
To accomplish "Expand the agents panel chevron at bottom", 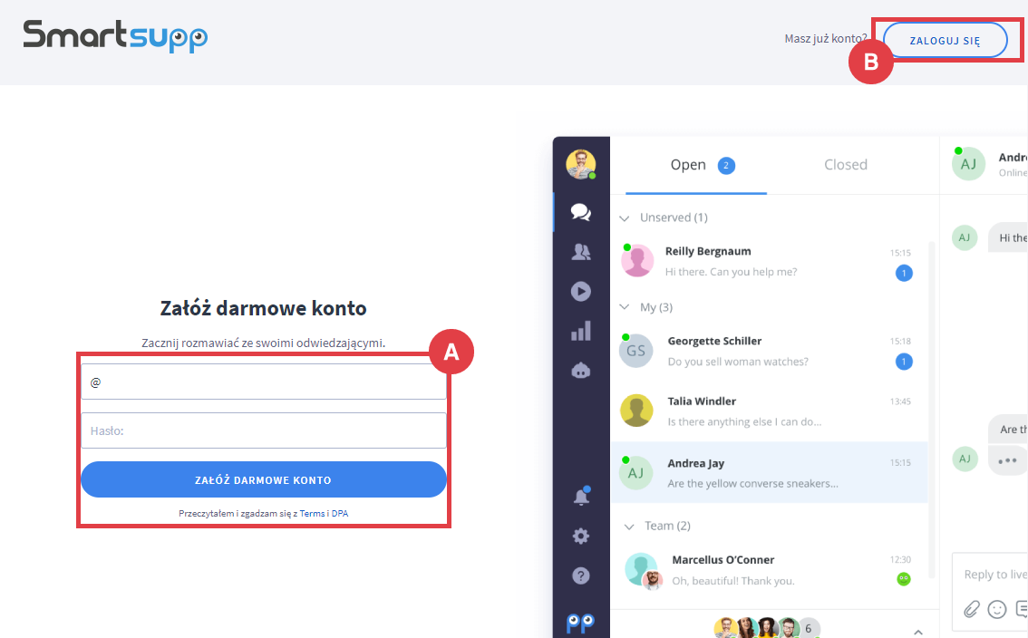I will pos(917,632).
